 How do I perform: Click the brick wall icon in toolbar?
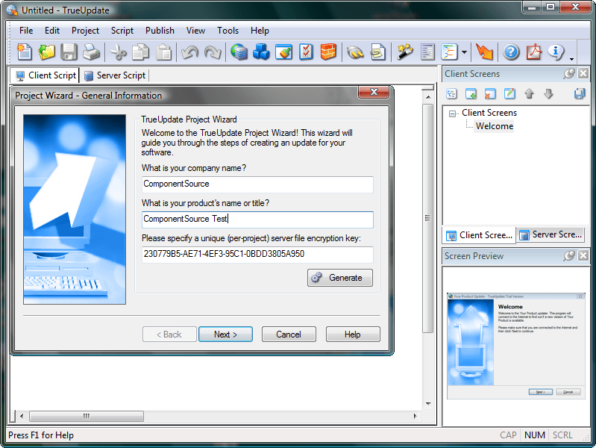328,52
